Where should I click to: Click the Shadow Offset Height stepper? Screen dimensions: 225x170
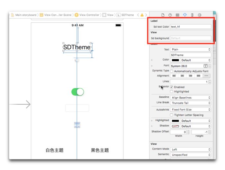click(210, 132)
